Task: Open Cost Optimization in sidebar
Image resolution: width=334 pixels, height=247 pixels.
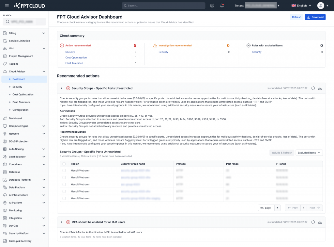Action: 23,94
